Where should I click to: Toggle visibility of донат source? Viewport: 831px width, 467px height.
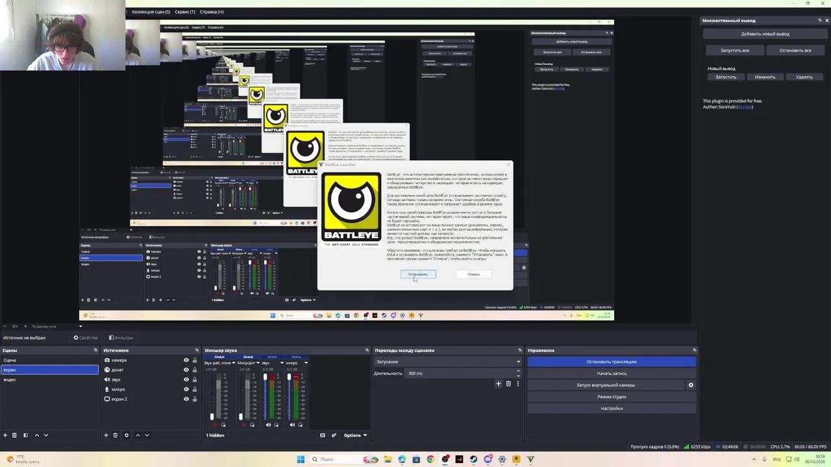pos(186,370)
